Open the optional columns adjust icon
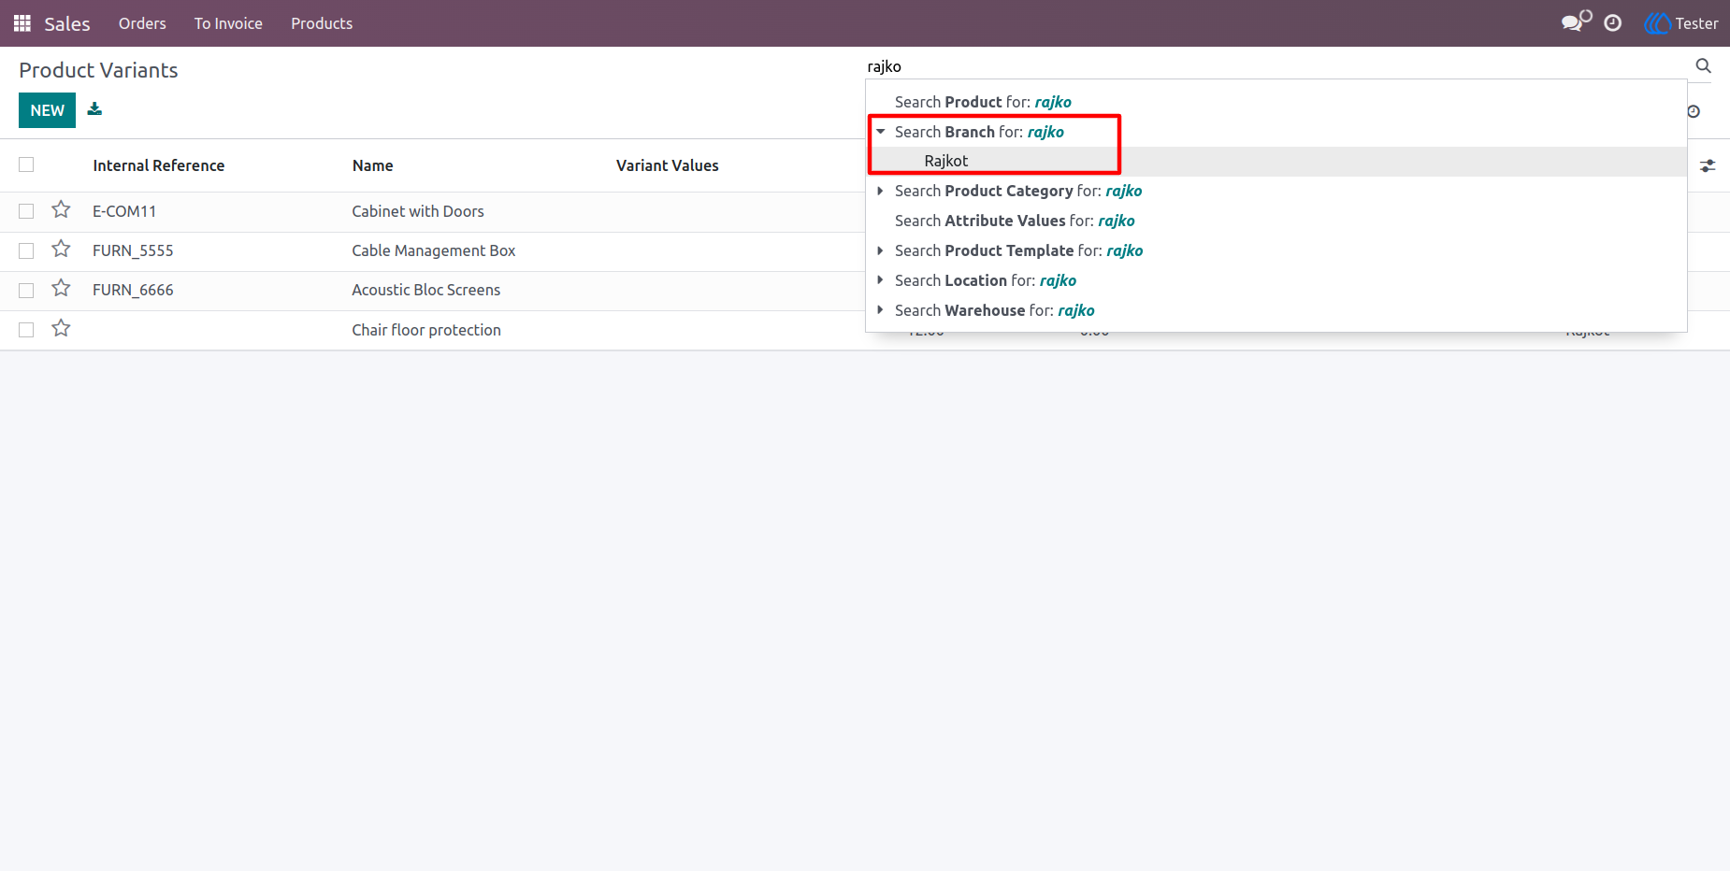Screen dimensions: 1730x871 (x=1708, y=165)
